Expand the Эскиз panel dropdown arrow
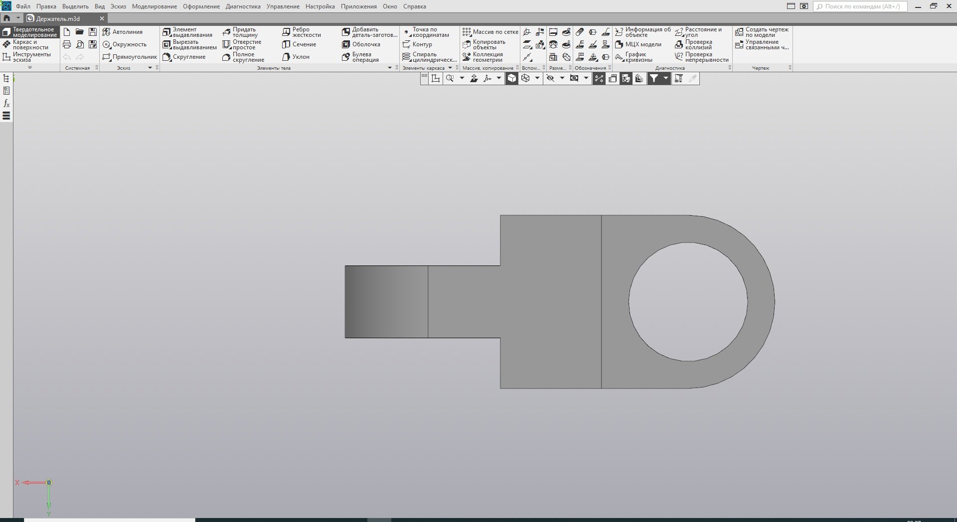Viewport: 957px width, 522px height. click(150, 68)
